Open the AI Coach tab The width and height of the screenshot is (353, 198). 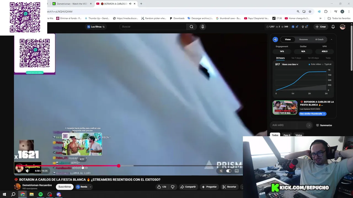(319, 39)
